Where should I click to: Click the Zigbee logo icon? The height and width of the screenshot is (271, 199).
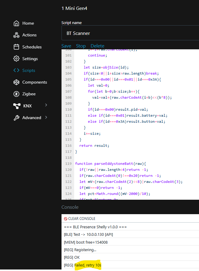pos(16,94)
